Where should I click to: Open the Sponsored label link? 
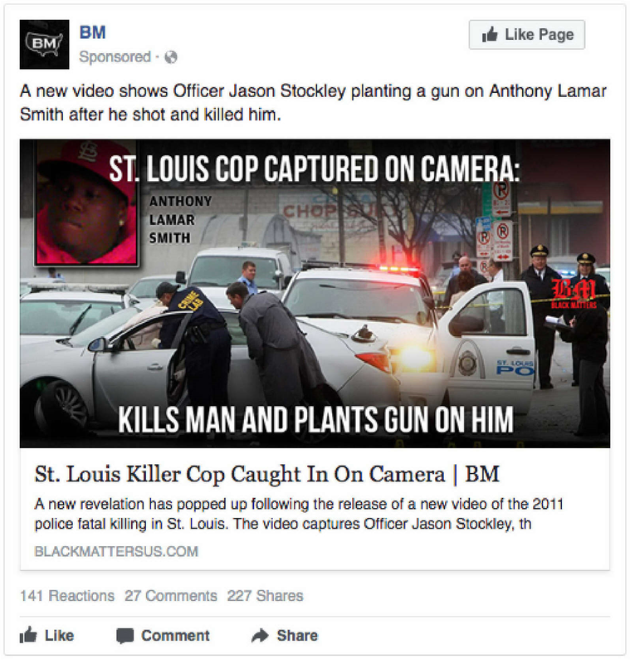[115, 56]
